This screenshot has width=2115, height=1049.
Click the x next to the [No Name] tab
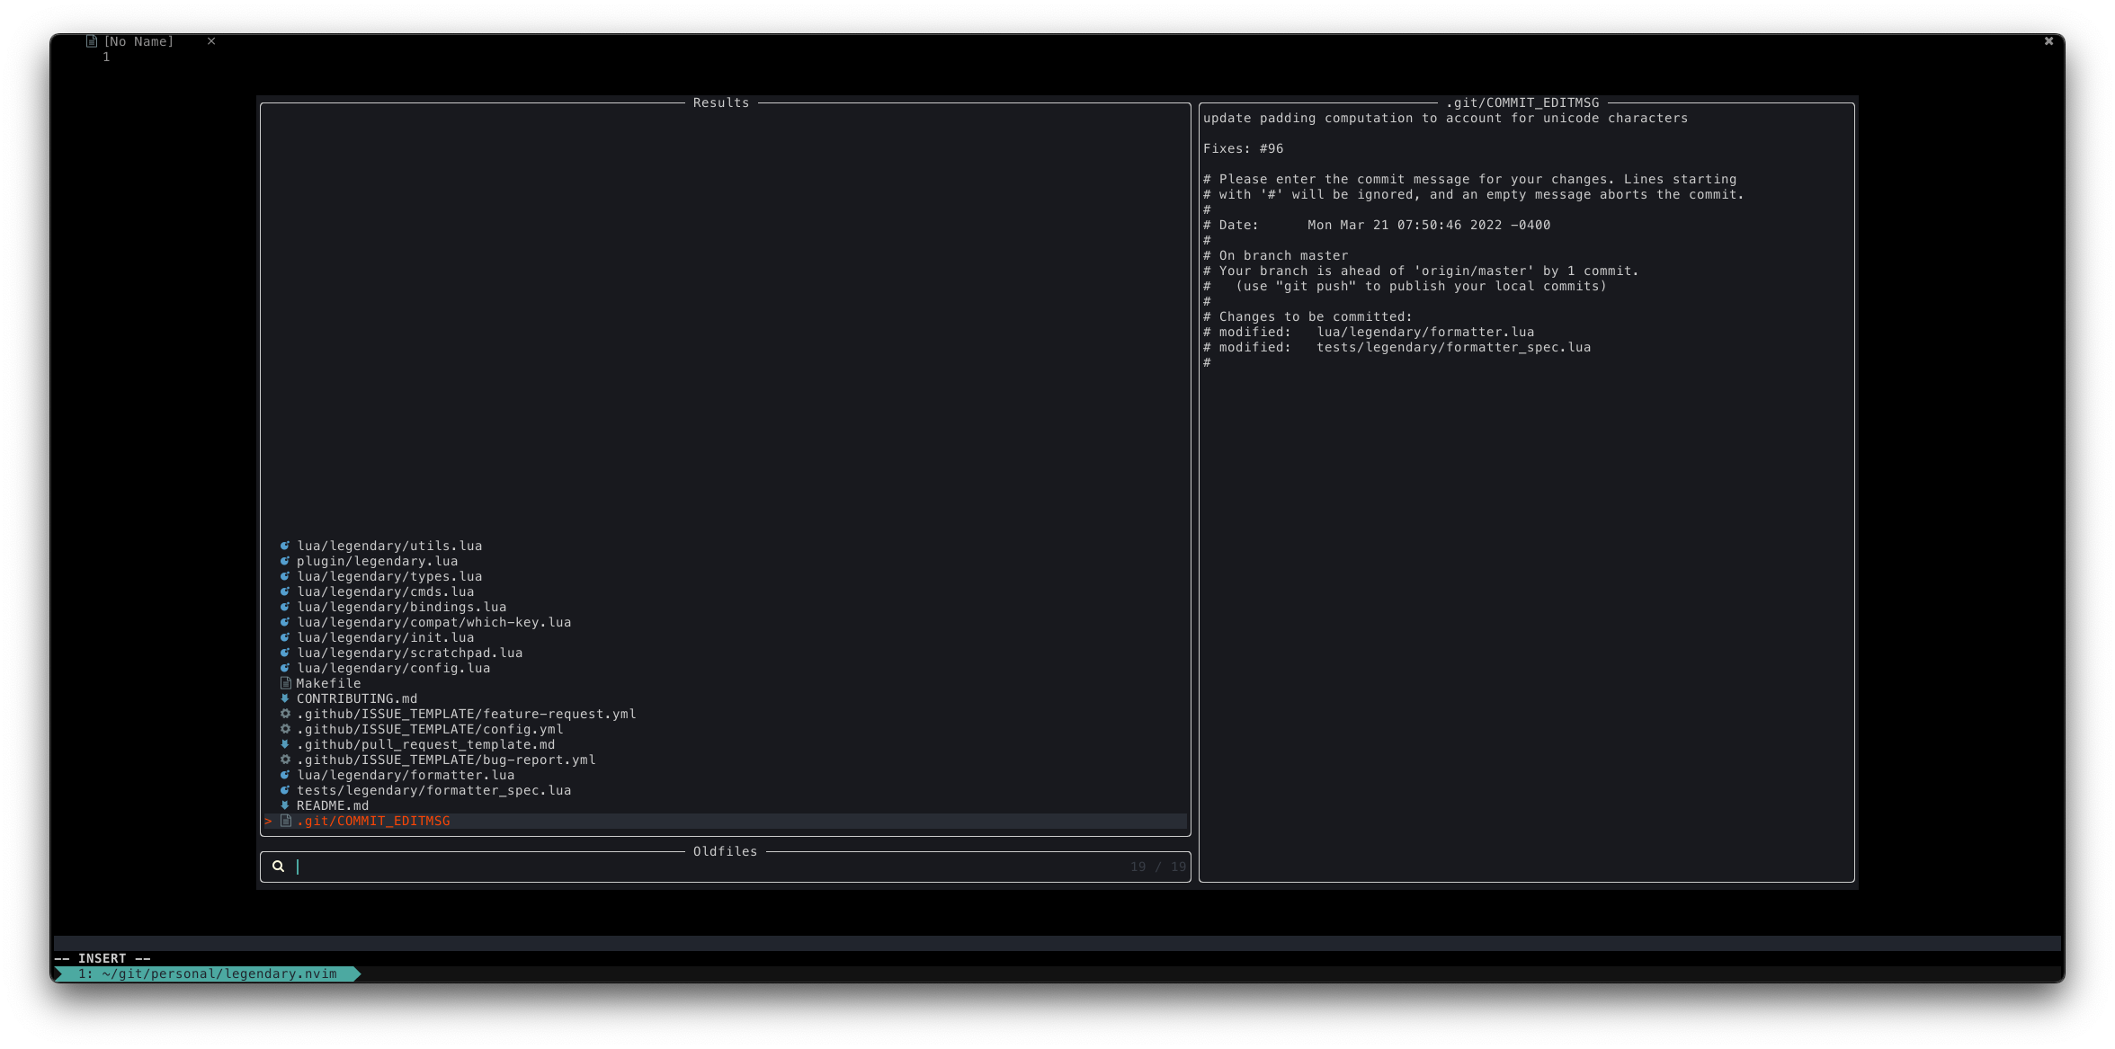pyautogui.click(x=210, y=40)
